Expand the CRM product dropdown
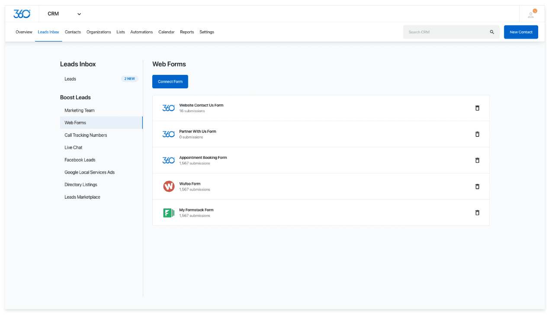 (x=64, y=14)
